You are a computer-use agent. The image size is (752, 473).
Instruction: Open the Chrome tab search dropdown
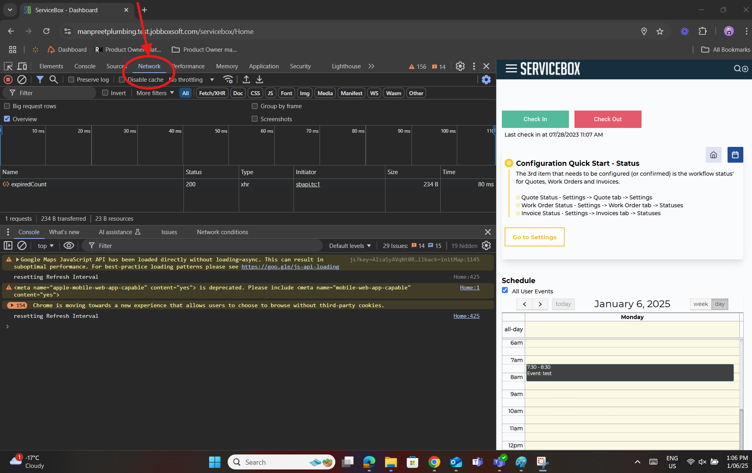coord(10,10)
